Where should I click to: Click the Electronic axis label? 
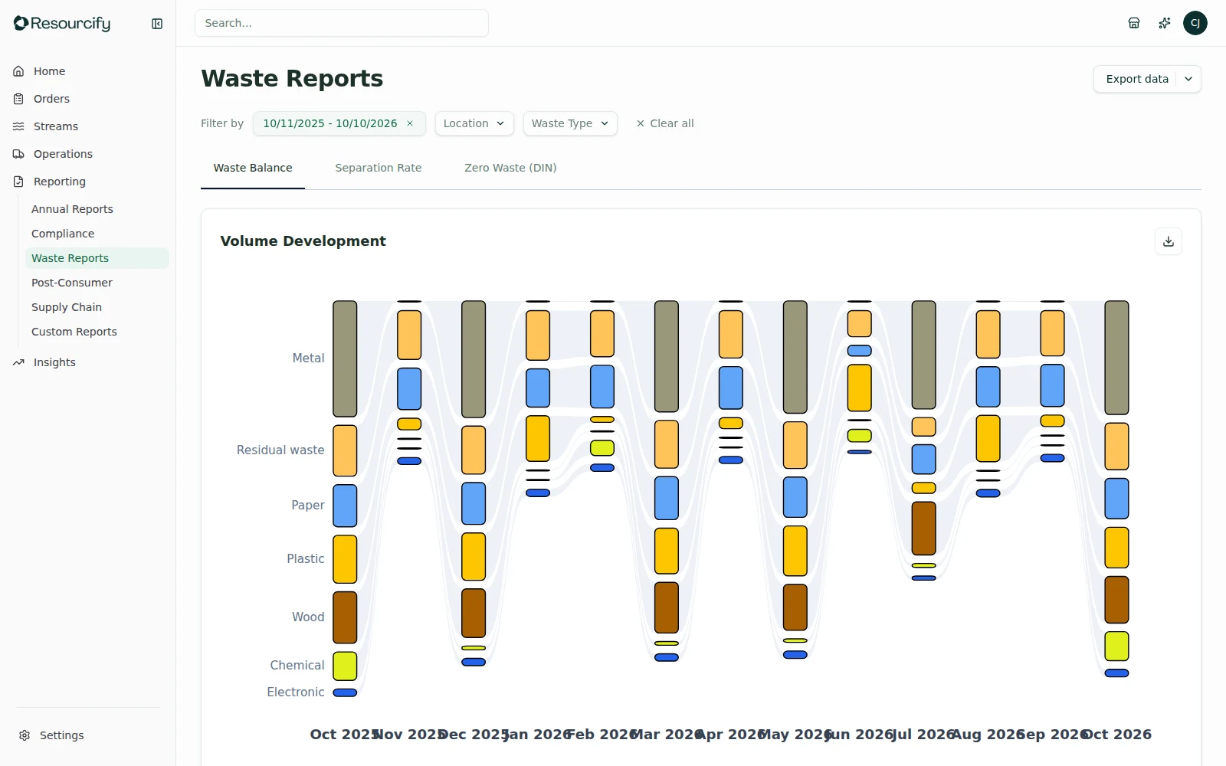296,692
